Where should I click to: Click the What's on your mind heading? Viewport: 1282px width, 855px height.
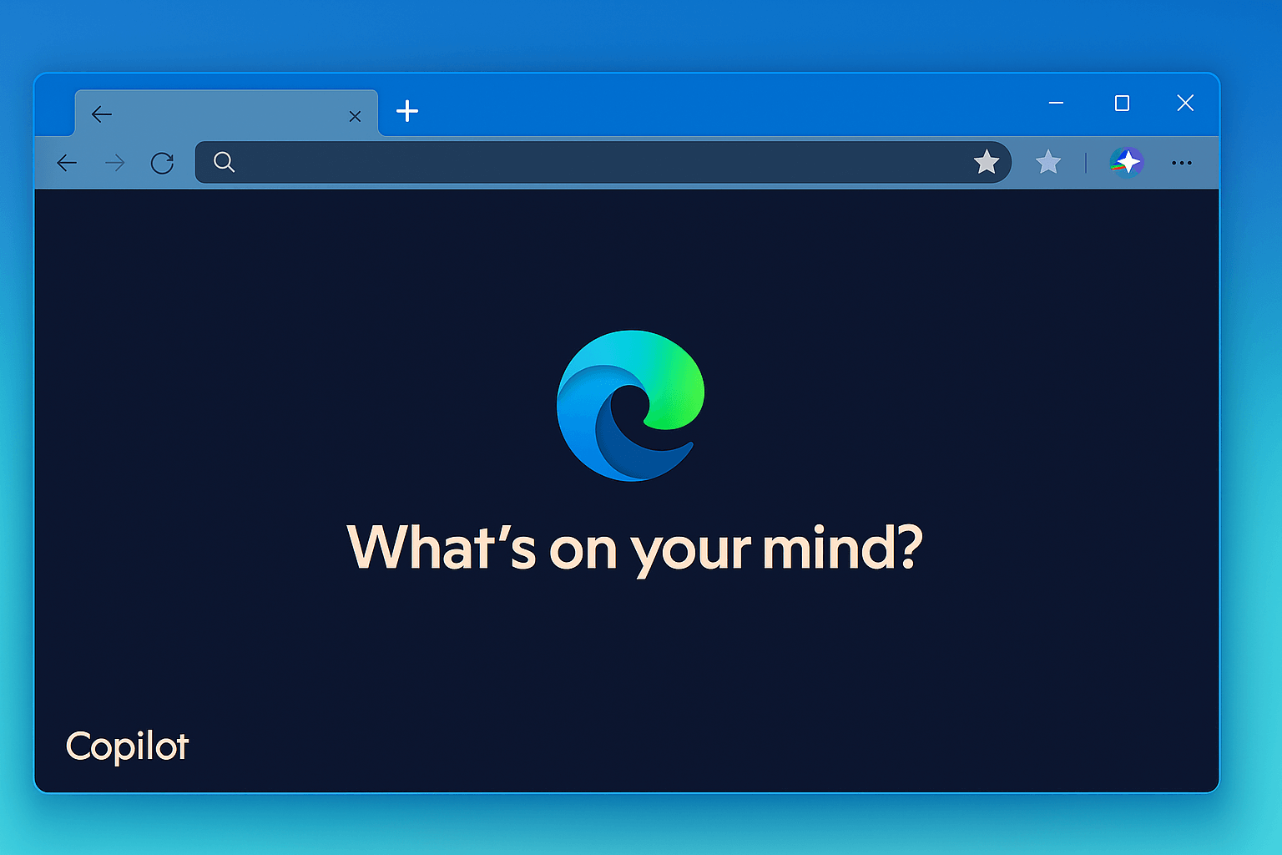click(x=634, y=547)
